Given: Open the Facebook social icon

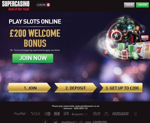Looking at the screenshot, I should pos(45,121).
